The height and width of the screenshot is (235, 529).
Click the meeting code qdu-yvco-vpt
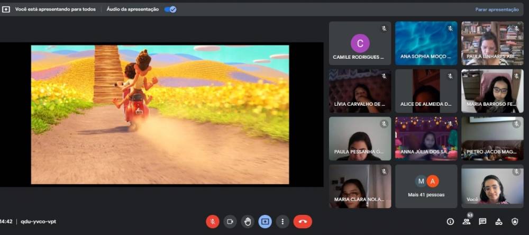[x=38, y=221]
